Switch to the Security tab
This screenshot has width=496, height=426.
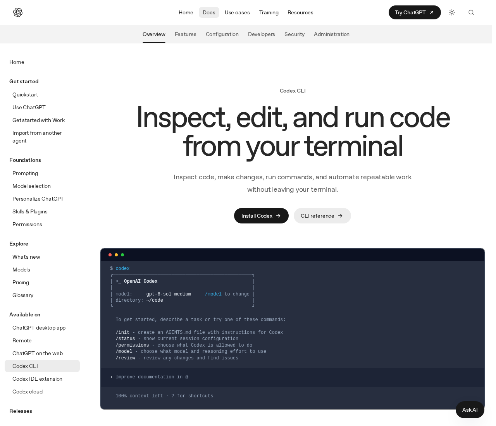(294, 34)
